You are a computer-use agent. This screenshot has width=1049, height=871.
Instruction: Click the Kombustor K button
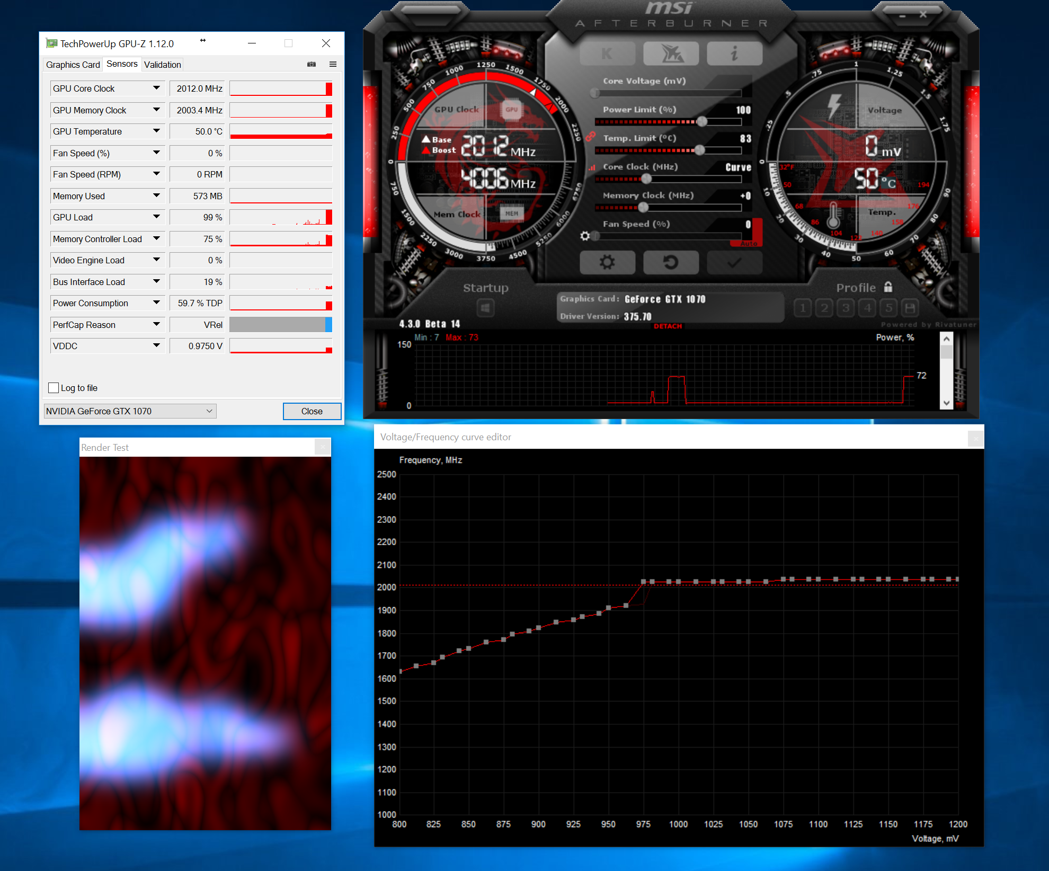(607, 54)
